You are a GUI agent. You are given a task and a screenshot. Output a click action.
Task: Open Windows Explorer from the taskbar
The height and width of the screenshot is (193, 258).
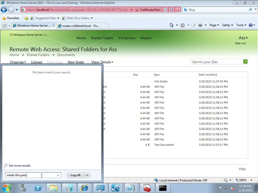53,188
